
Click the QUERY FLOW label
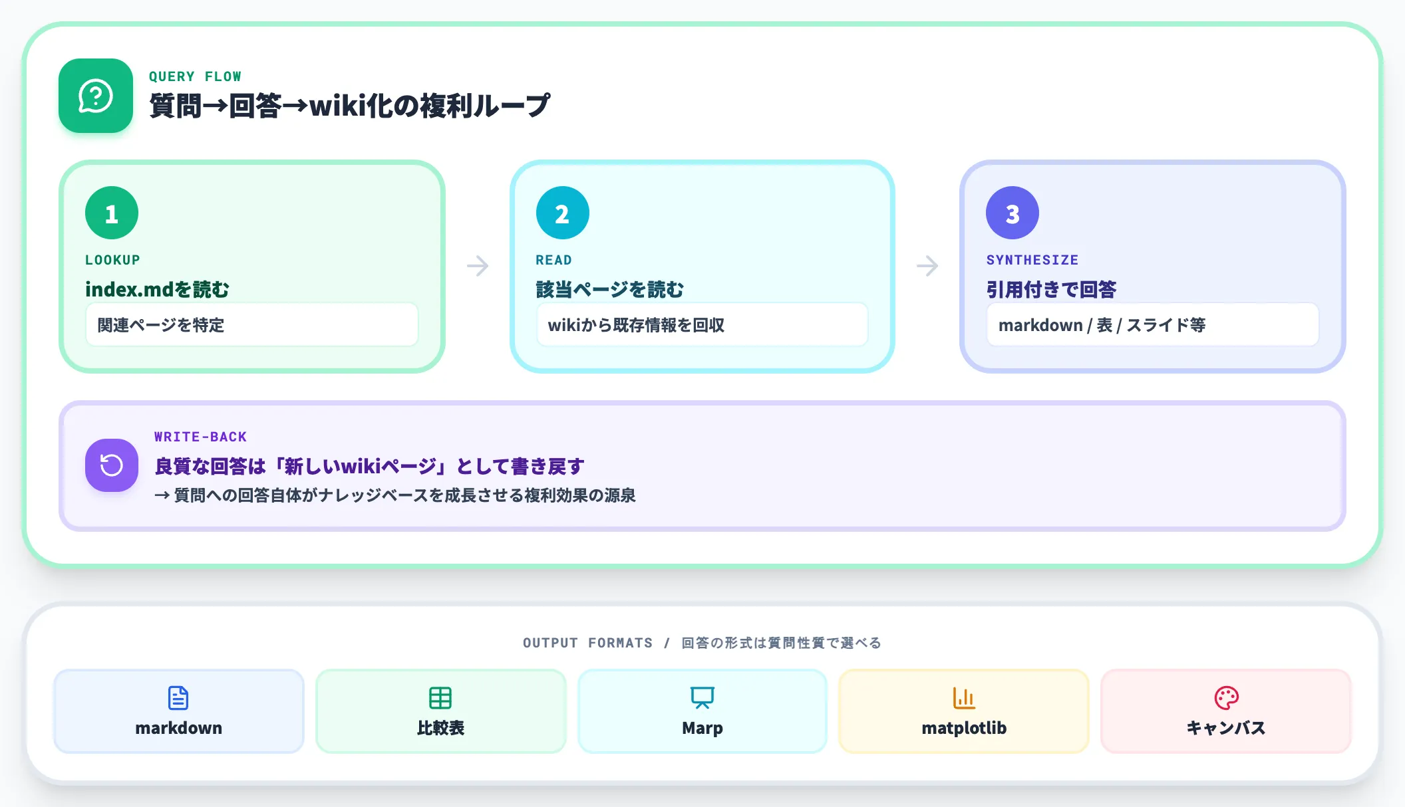coord(195,76)
